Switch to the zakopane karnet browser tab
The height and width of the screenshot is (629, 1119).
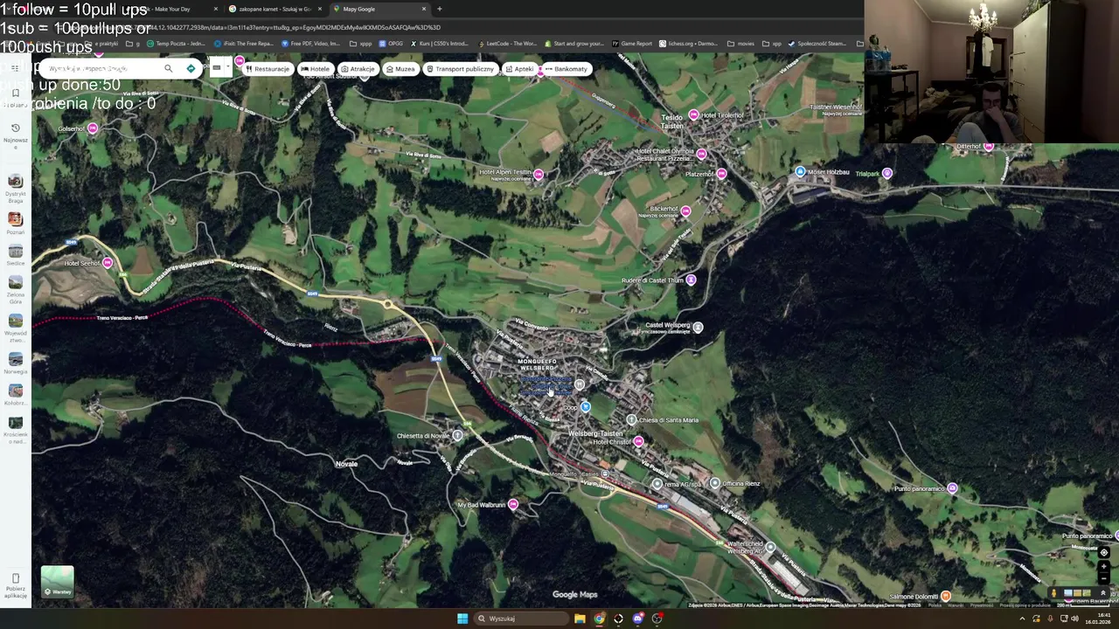click(x=275, y=9)
